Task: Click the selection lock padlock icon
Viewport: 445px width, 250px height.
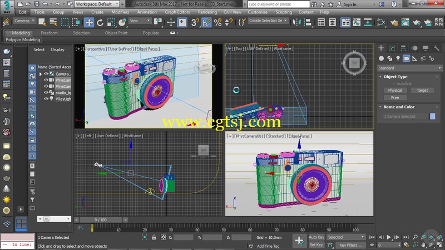Action: coord(154,237)
